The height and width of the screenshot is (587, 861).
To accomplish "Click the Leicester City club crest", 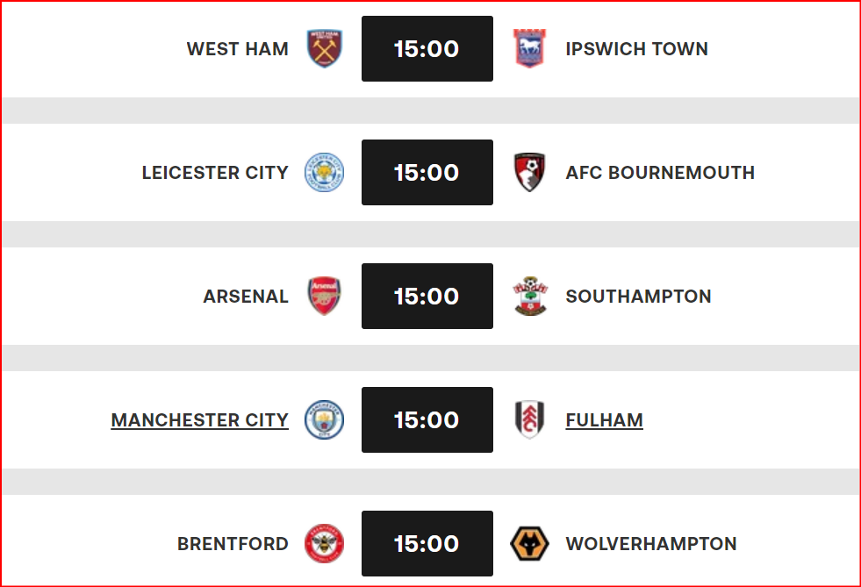I will [x=324, y=173].
